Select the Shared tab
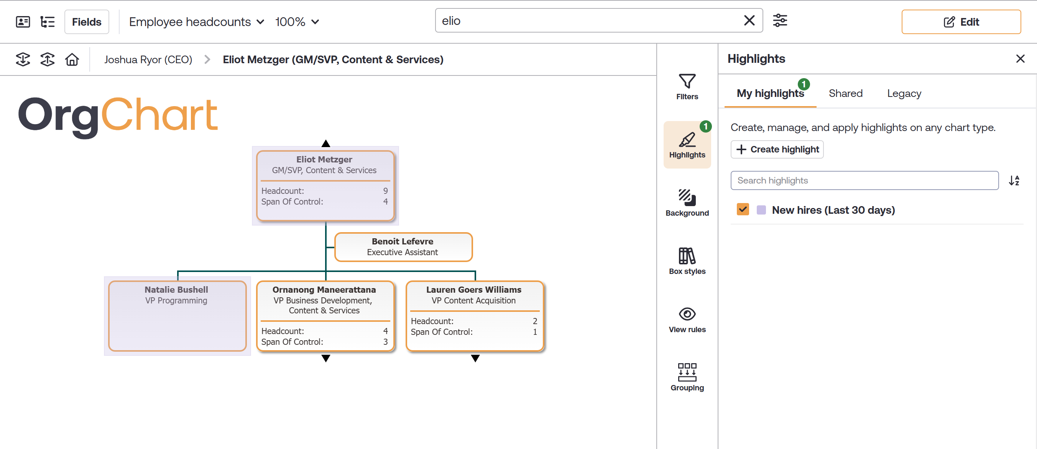The width and height of the screenshot is (1037, 449). click(845, 93)
